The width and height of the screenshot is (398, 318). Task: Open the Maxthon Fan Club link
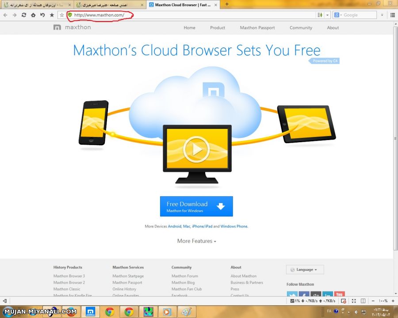187,289
